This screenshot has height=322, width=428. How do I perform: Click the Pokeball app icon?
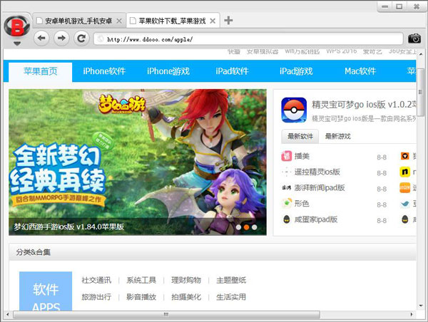coord(294,110)
